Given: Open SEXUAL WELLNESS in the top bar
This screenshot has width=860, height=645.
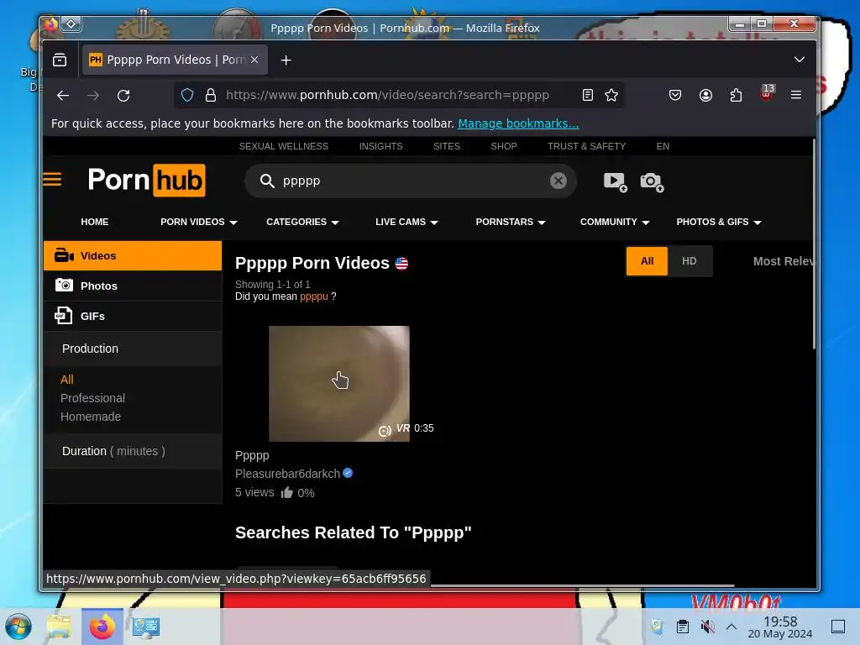Looking at the screenshot, I should pos(284,146).
